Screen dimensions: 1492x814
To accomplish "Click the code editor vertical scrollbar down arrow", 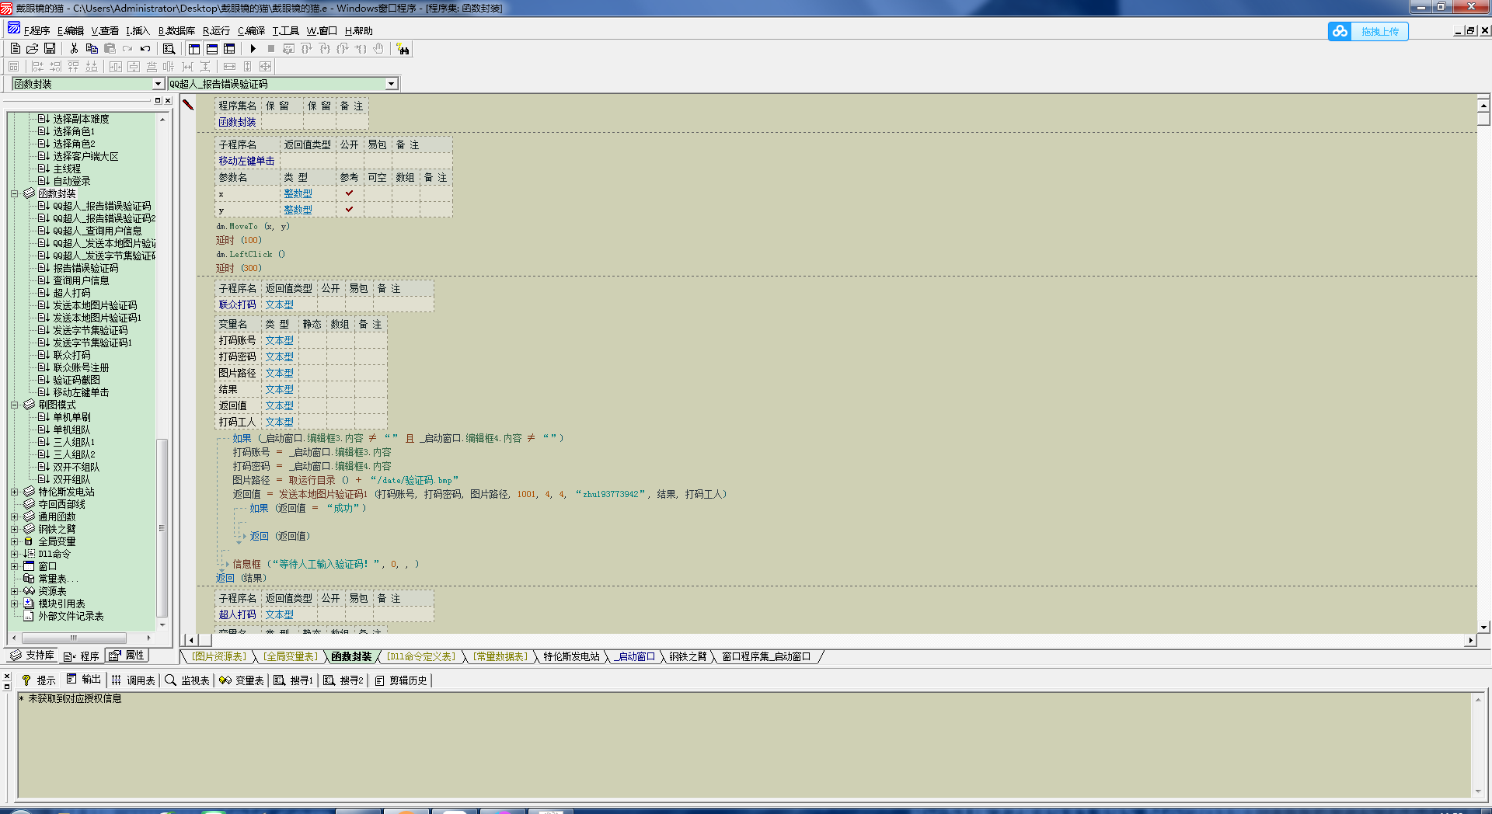I will (x=1483, y=627).
